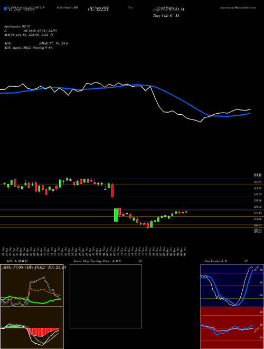Viewport: 264px width, 349px height.
Task: Click the 'Day Vol: 0 M' label
Action: coord(166,15)
